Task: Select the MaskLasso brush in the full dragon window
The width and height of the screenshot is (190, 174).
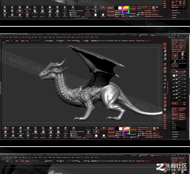Action: point(43,132)
